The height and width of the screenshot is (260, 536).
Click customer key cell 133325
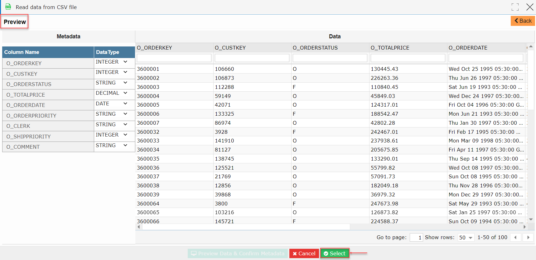coord(225,114)
